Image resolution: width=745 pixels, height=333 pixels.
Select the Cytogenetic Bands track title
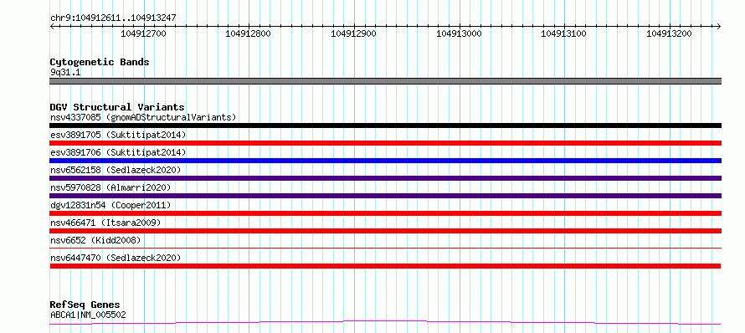pos(100,62)
